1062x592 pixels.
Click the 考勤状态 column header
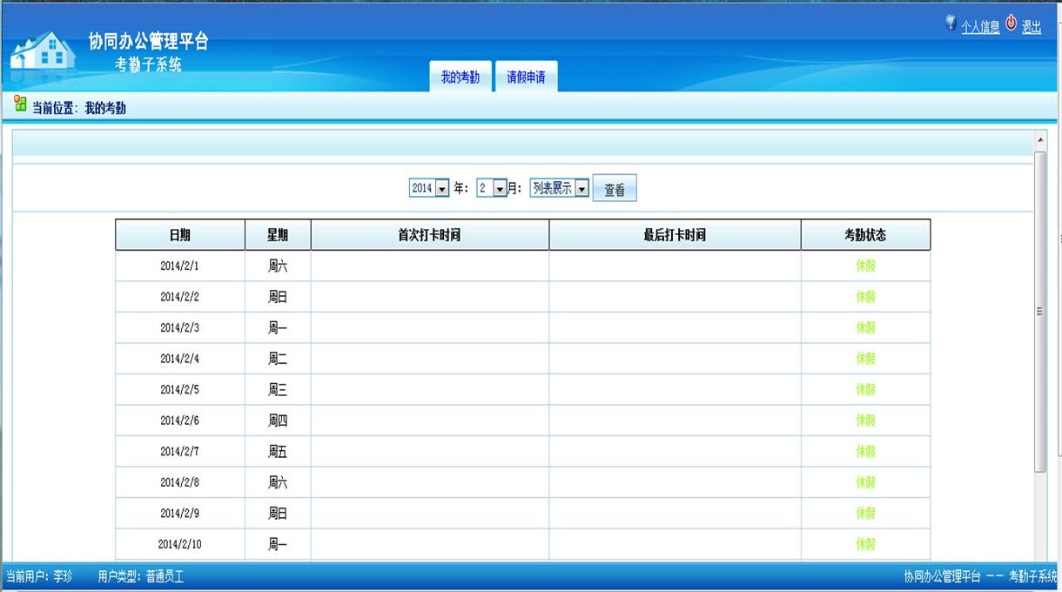[x=865, y=235]
